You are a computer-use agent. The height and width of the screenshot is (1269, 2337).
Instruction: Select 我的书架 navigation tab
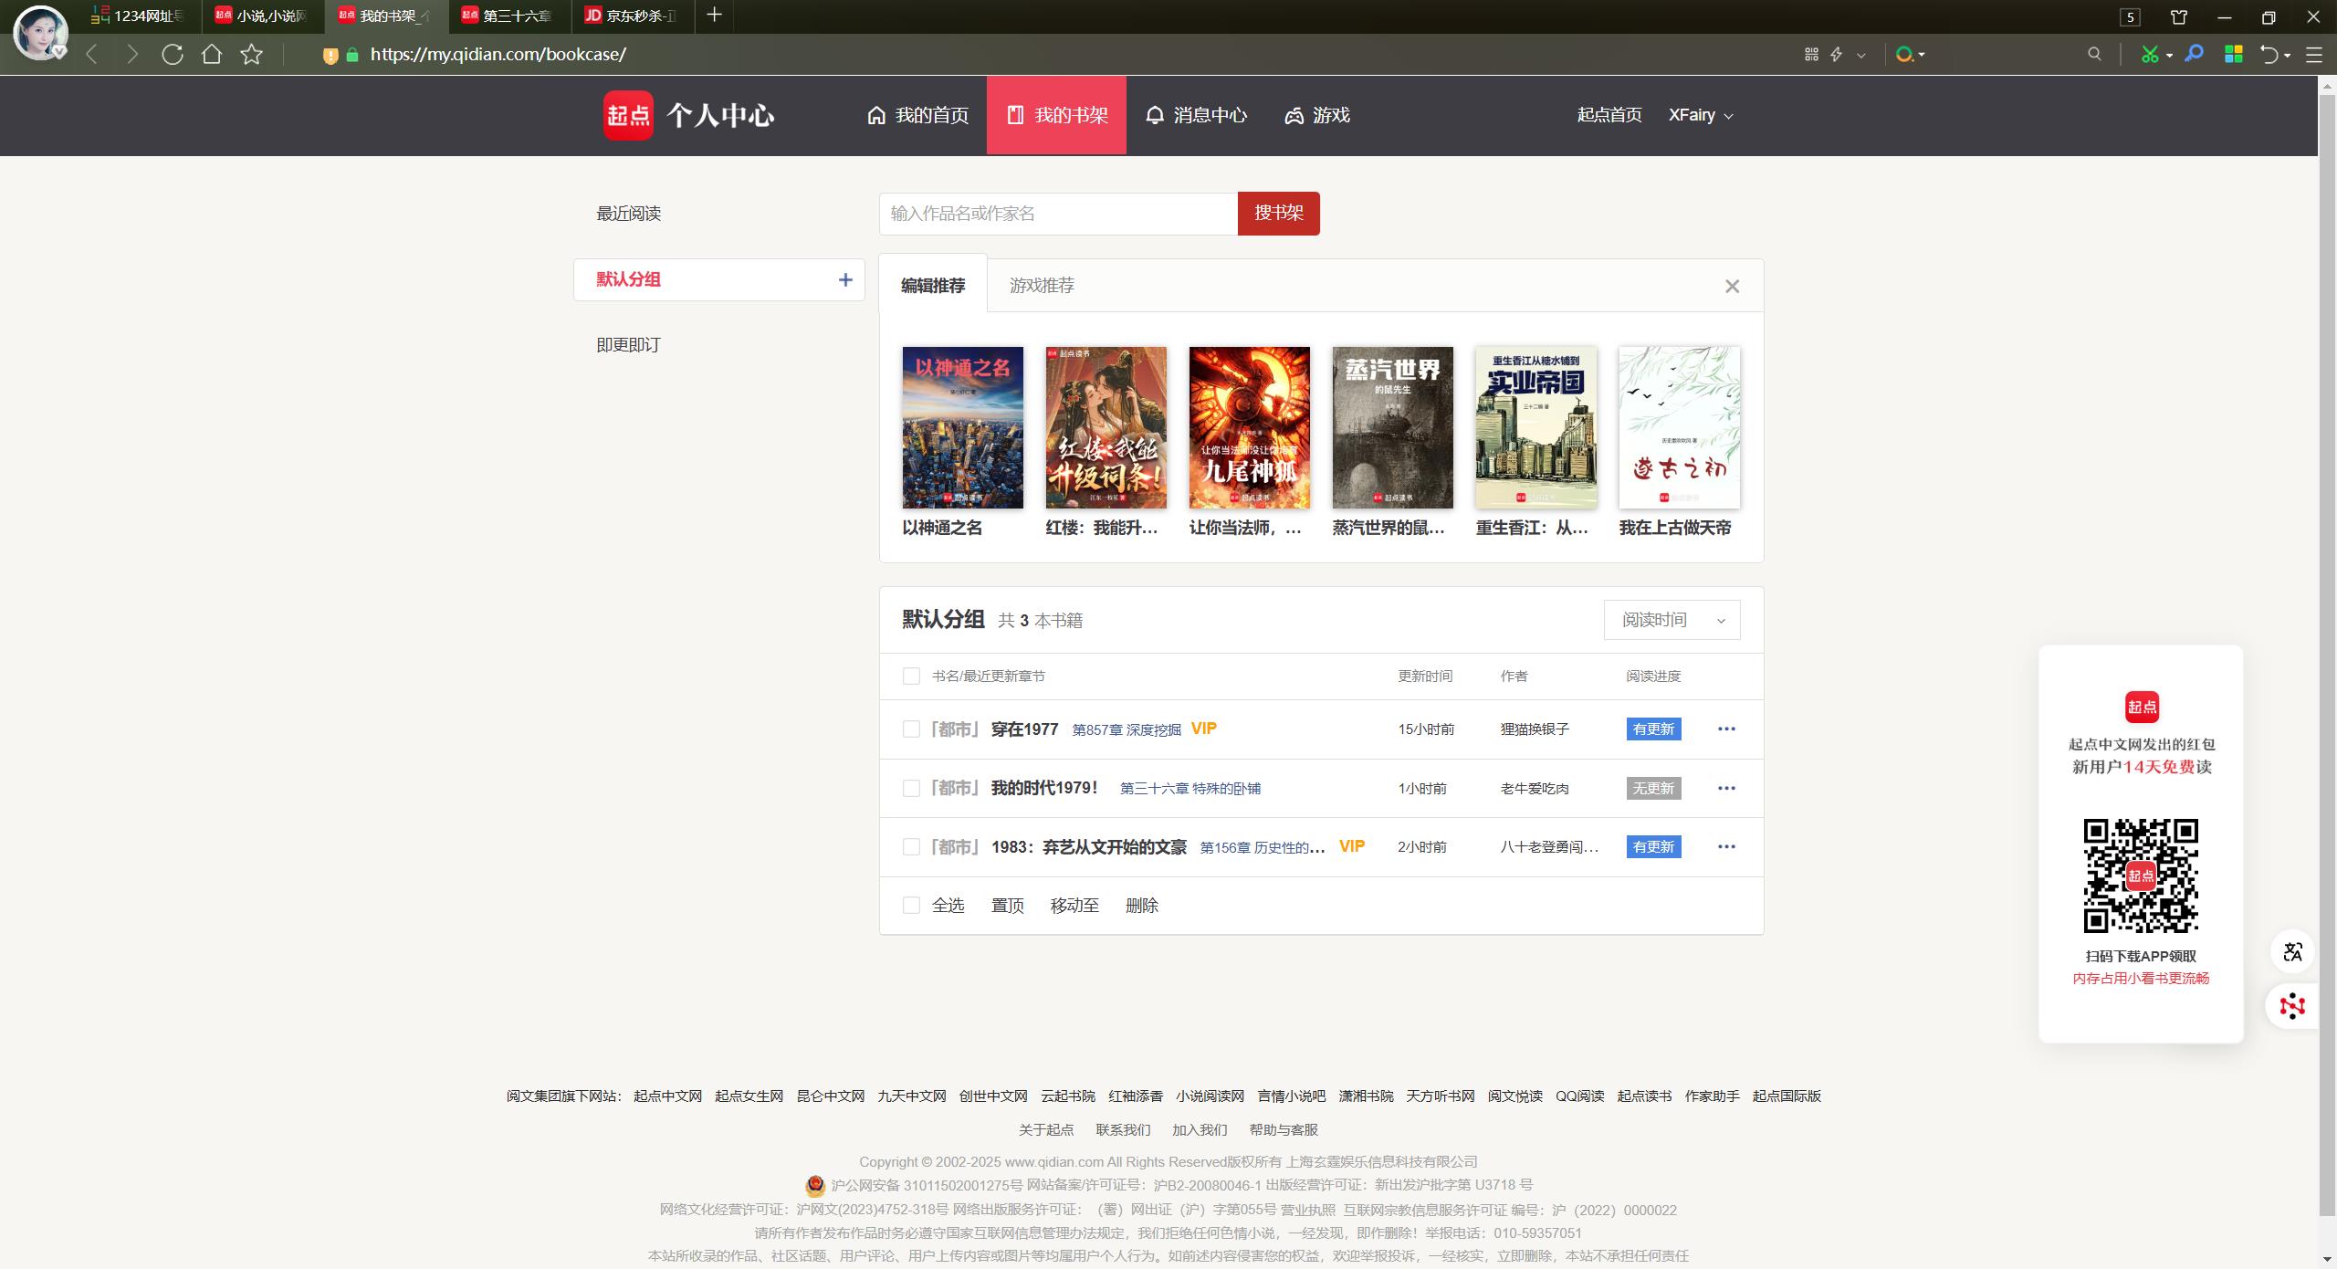coord(1056,115)
